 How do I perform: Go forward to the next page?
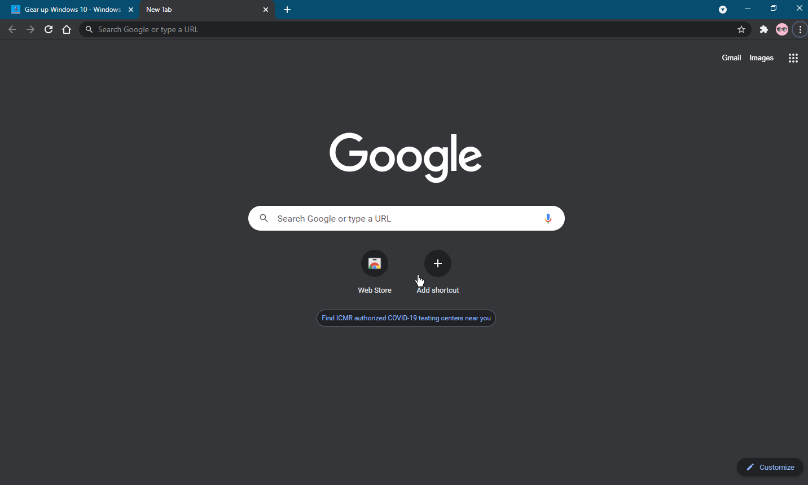[30, 29]
